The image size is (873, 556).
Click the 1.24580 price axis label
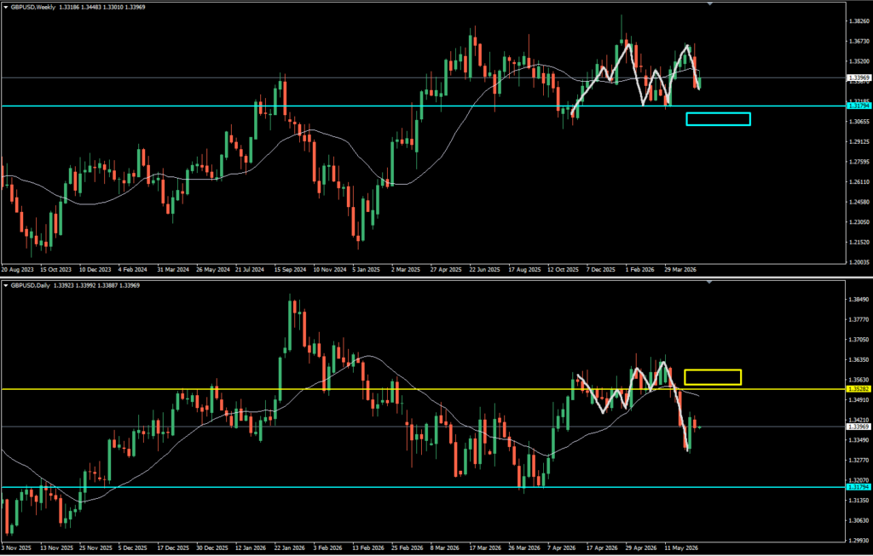[x=860, y=202]
